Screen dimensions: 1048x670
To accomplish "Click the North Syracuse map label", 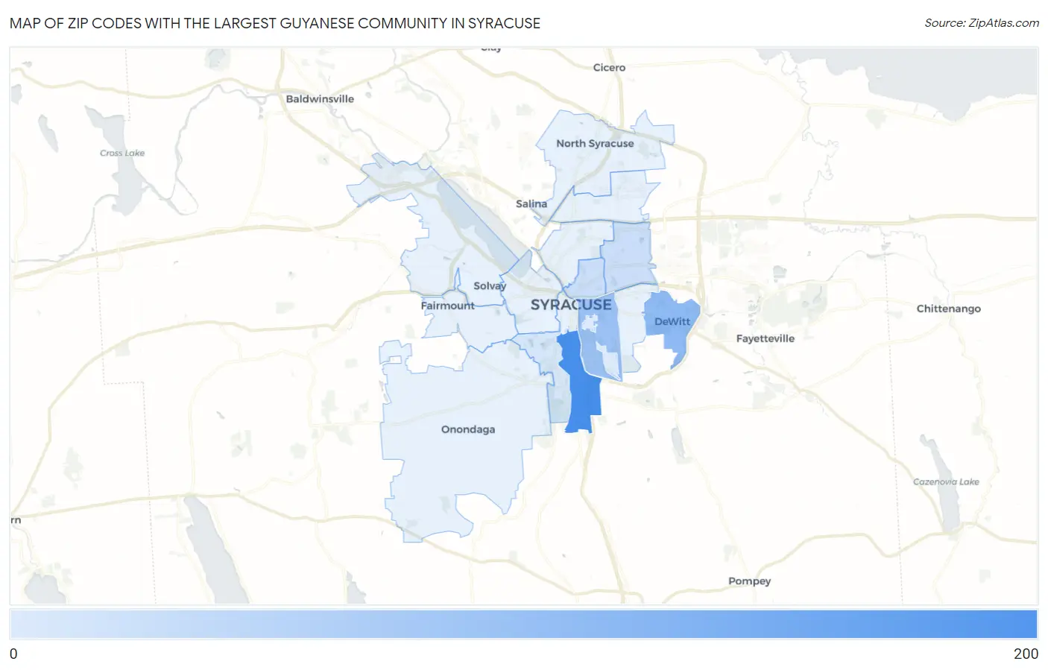I will [x=595, y=143].
